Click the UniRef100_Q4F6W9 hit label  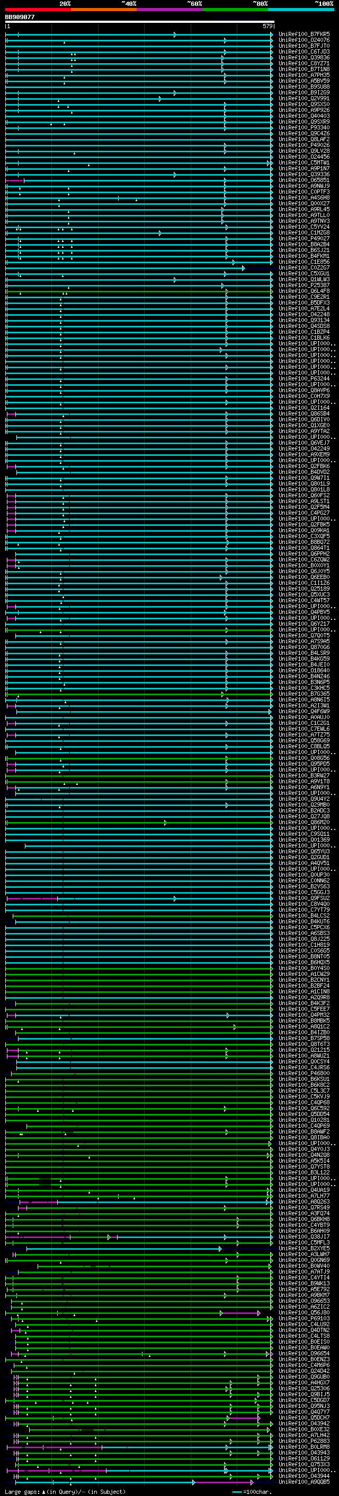(x=304, y=712)
